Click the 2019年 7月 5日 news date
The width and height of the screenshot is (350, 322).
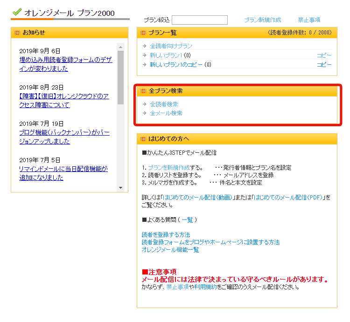coord(40,160)
